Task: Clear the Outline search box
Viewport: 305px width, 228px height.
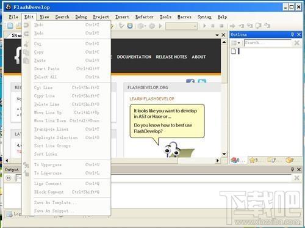Action: [297, 43]
